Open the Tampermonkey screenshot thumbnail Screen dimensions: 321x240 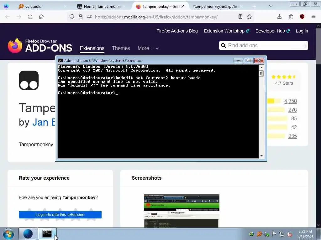[182, 211]
